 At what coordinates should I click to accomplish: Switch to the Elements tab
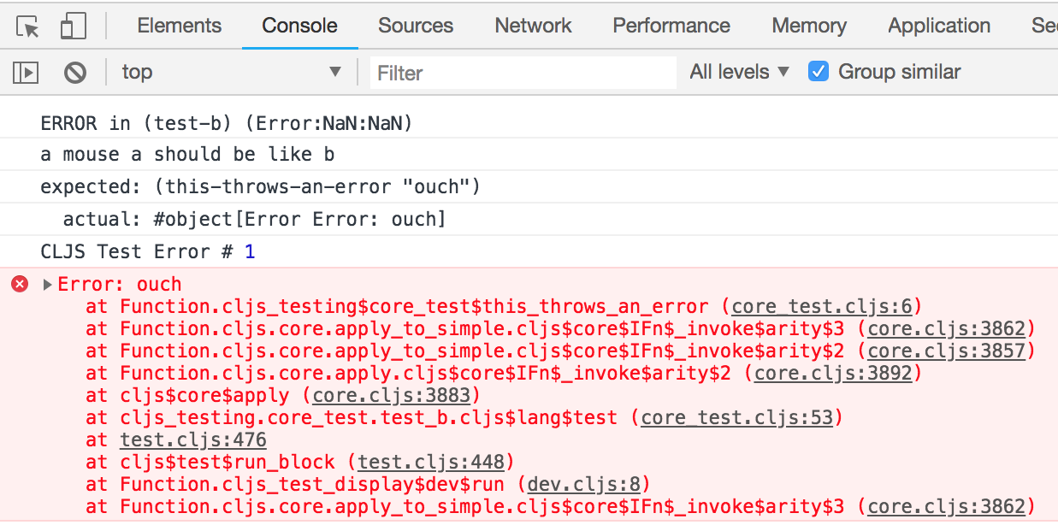[x=179, y=26]
